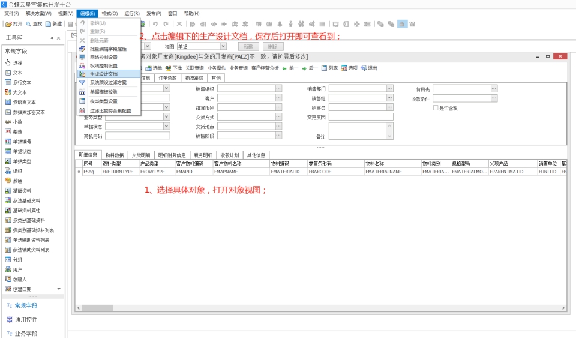This screenshot has width=576, height=339.
Task: Pick the 文本 field in the toolbox
Action: [x=14, y=73]
